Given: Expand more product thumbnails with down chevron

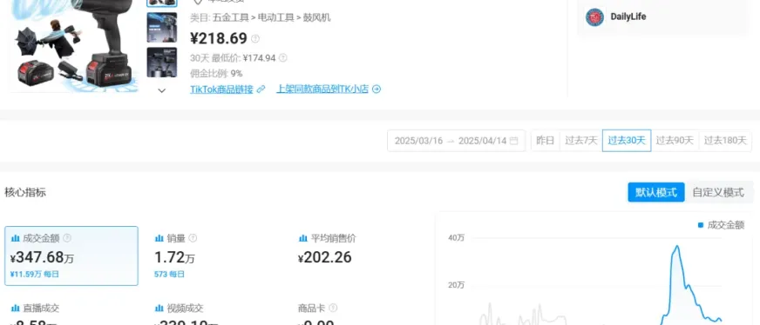Looking at the screenshot, I should pyautogui.click(x=162, y=90).
